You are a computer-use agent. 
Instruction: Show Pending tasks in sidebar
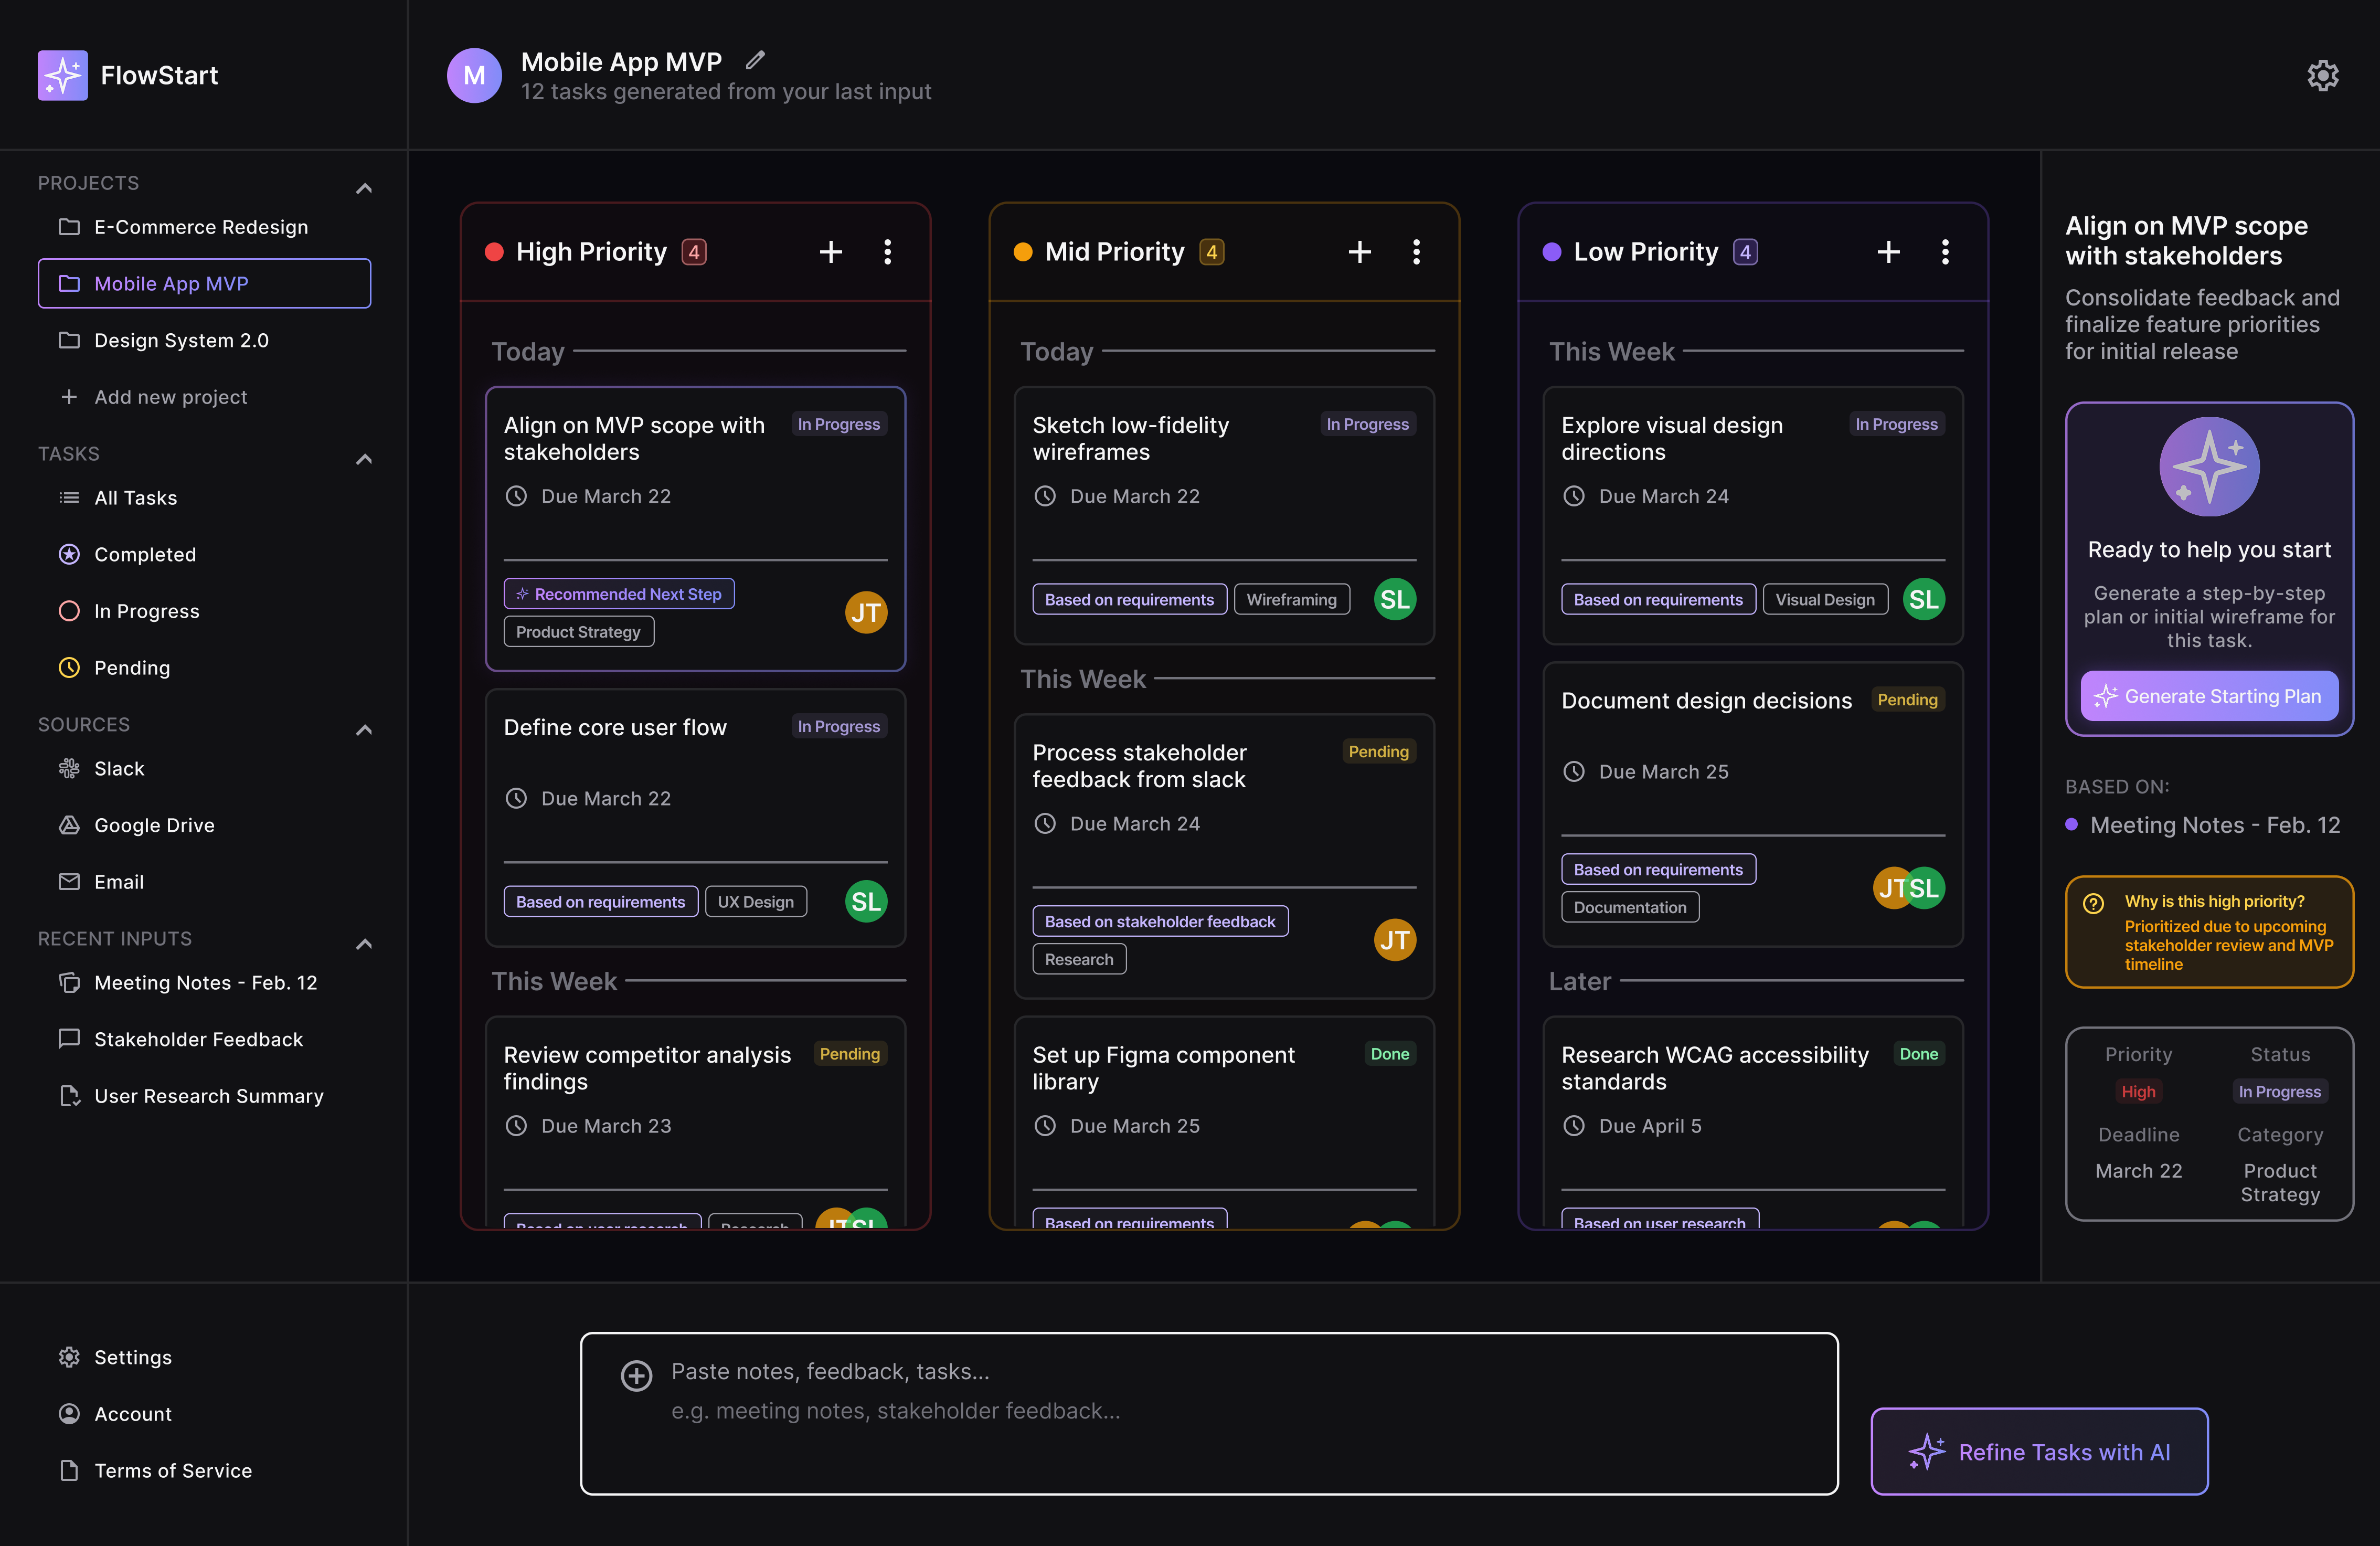(132, 667)
